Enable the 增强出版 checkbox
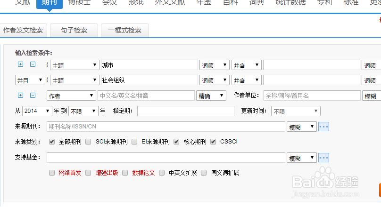Image resolution: width=381 pixels, height=207 pixels. click(88, 173)
